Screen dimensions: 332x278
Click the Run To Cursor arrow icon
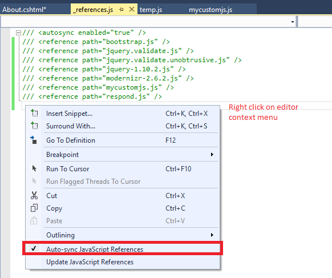(x=34, y=168)
